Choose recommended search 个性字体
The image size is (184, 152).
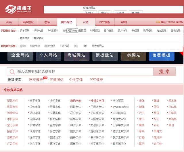pos(76,80)
